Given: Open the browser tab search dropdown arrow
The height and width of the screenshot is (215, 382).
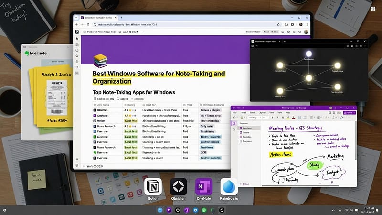Looking at the screenshot, I should 76,18.
